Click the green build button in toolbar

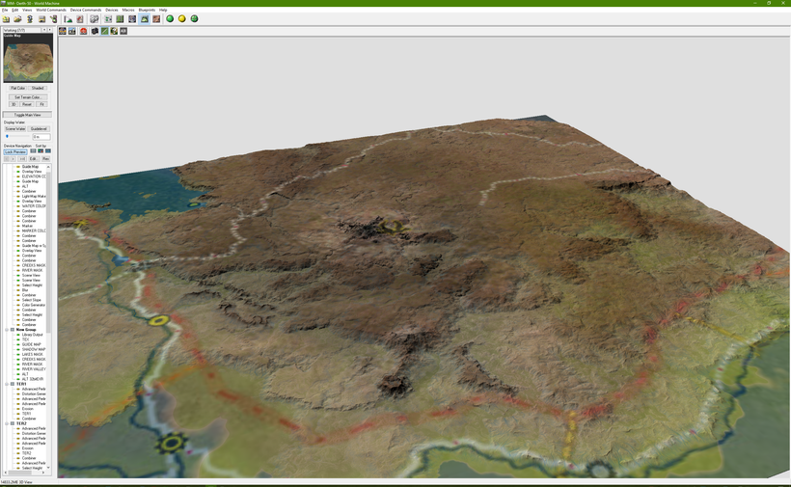(171, 18)
